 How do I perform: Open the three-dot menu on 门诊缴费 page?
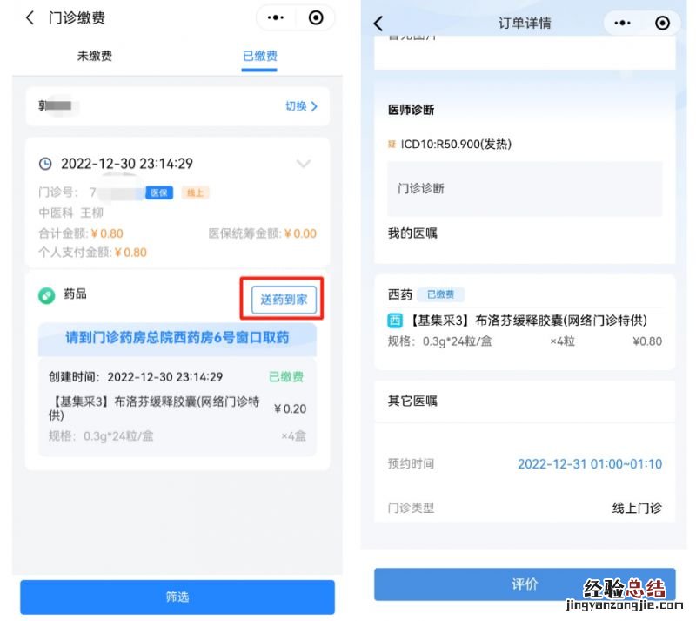point(276,17)
